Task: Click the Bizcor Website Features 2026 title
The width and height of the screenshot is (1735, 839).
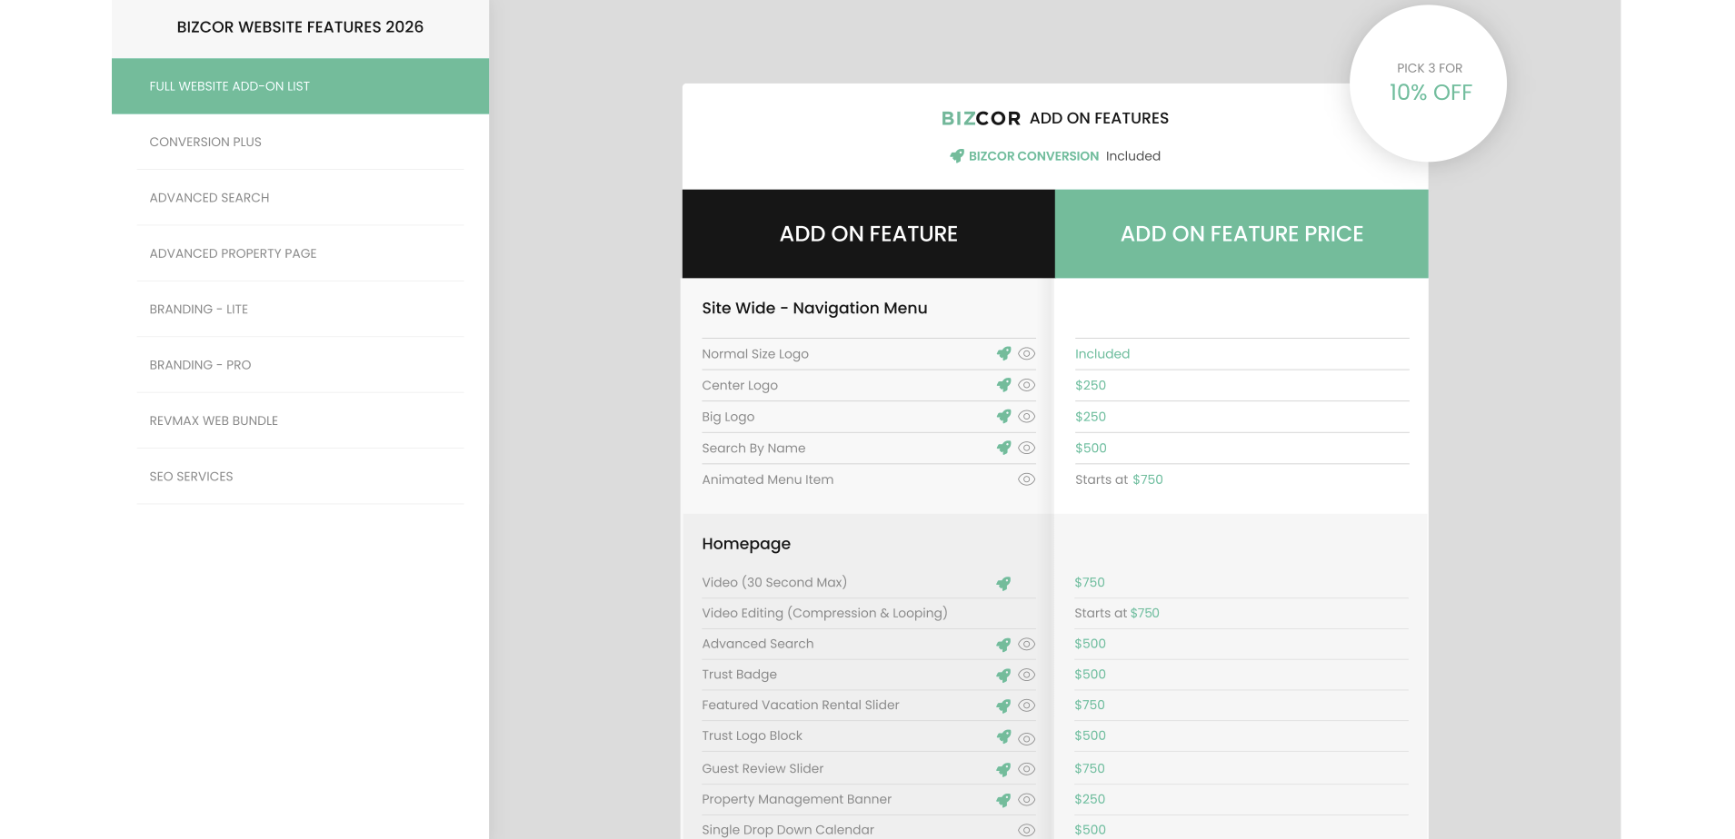Action: click(300, 27)
